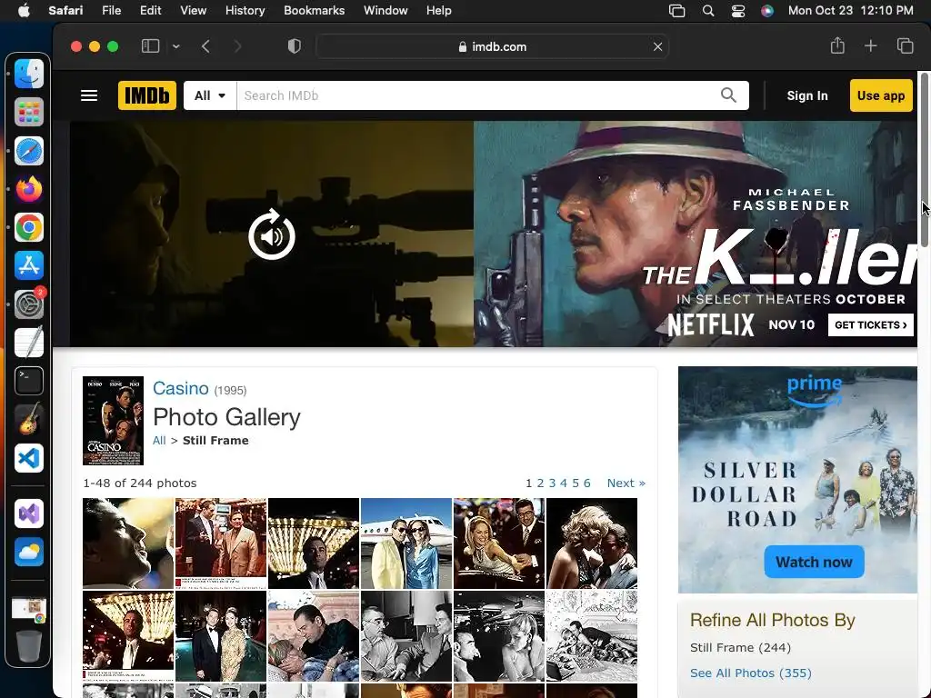Viewport: 931px width, 698px height.
Task: Go forward with Safari's forward arrow
Action: 237,46
